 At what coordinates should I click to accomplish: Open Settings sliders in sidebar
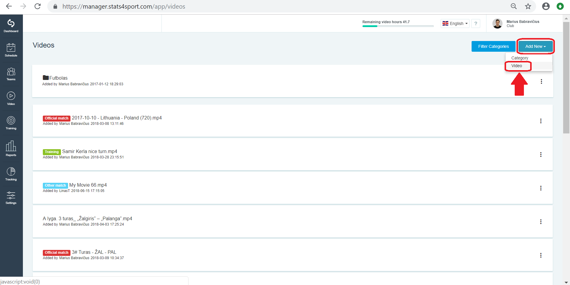(x=11, y=198)
